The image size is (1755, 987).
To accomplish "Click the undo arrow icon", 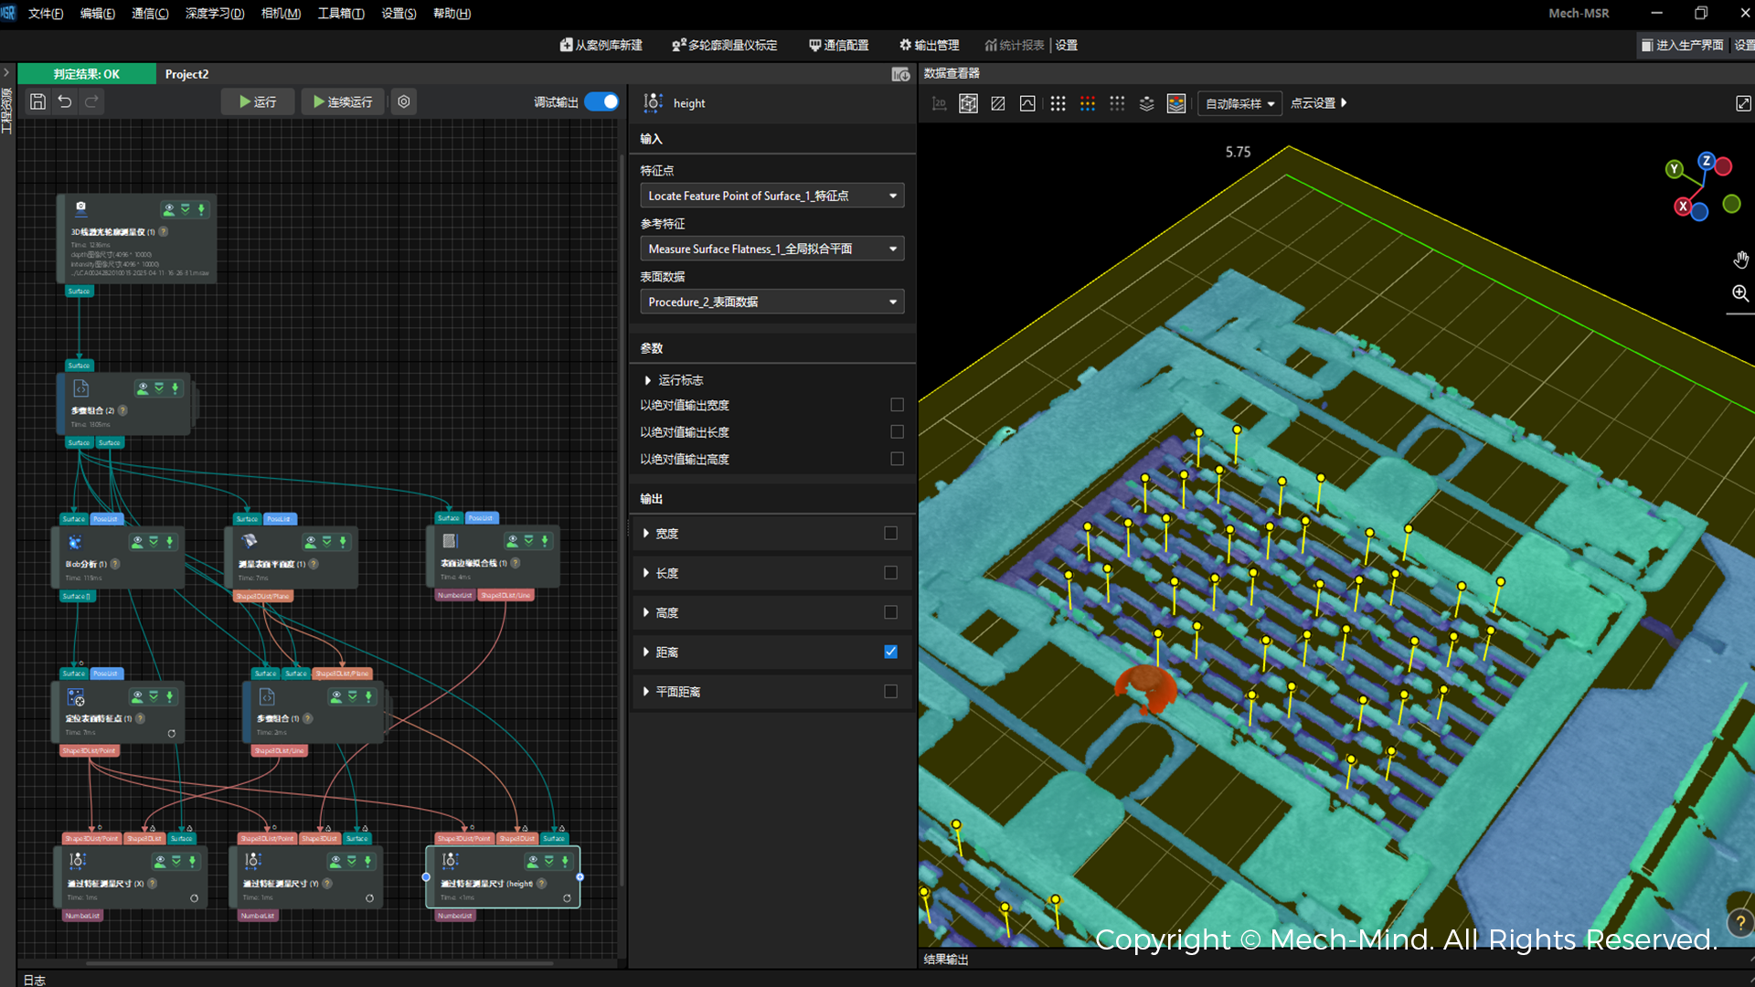I will click(65, 101).
